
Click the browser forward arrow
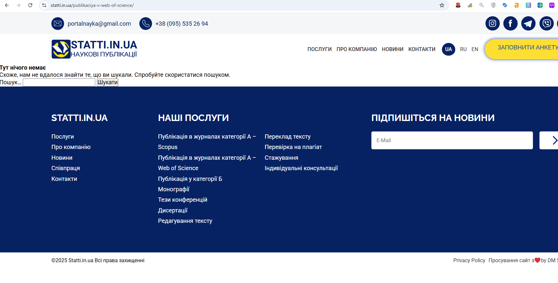tap(19, 5)
